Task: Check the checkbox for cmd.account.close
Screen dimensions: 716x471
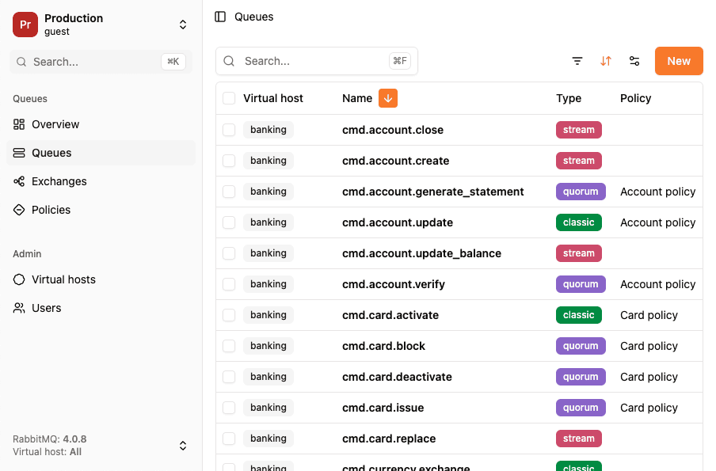Action: 229,130
